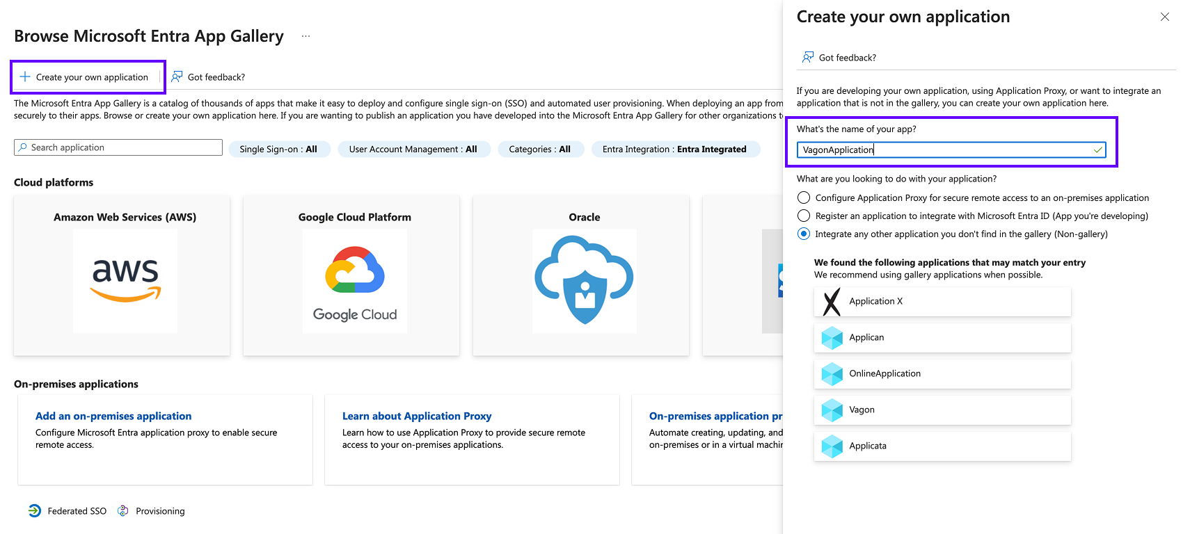Click the Provisioning legend label
The width and height of the screenshot is (1190, 534).
[160, 511]
